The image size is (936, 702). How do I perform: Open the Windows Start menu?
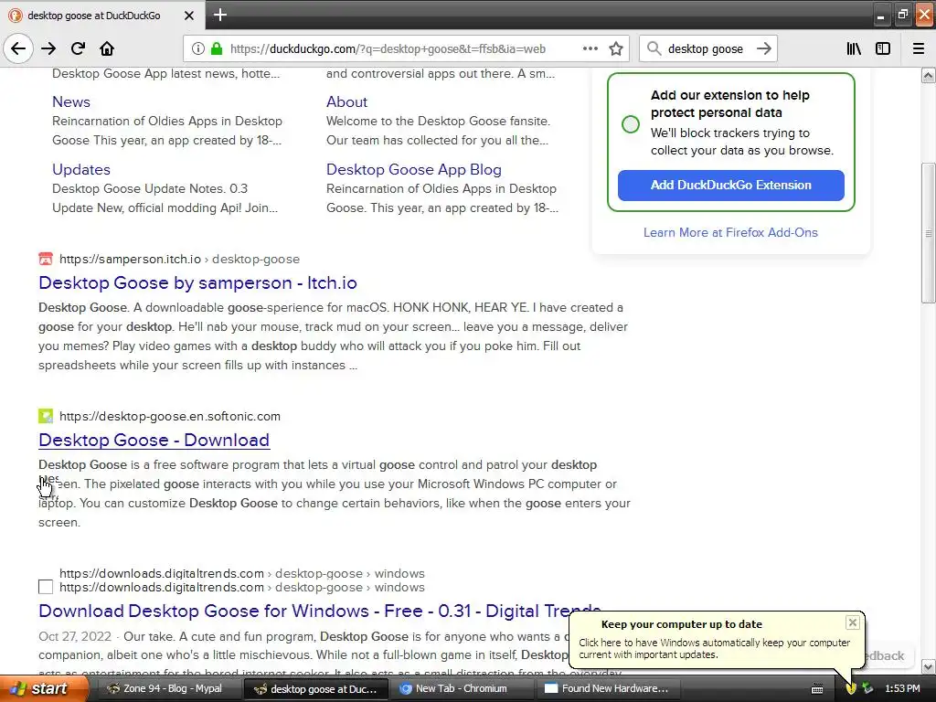(44, 688)
